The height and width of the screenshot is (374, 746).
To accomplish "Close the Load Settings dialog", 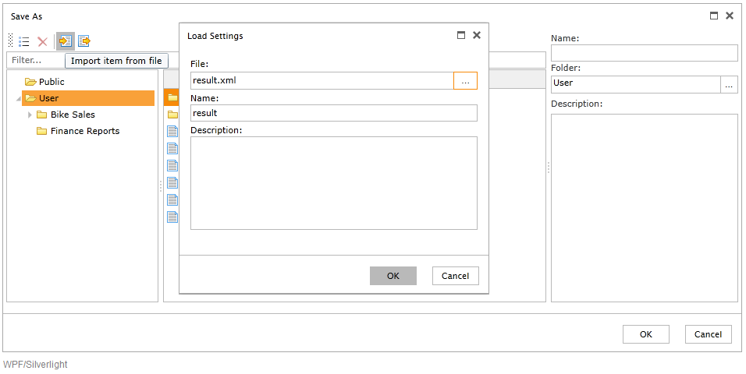I will pyautogui.click(x=476, y=35).
